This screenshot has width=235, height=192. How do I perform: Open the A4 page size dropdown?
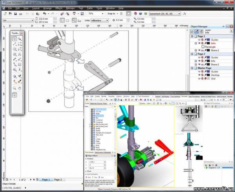click(x=33, y=20)
